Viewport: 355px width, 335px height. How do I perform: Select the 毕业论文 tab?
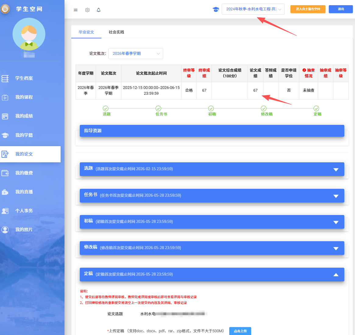(86, 32)
